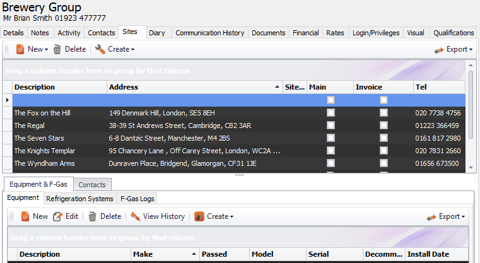This screenshot has height=263, width=480.
Task: Toggle the Invoice checkbox for The Regal
Action: pyautogui.click(x=383, y=126)
